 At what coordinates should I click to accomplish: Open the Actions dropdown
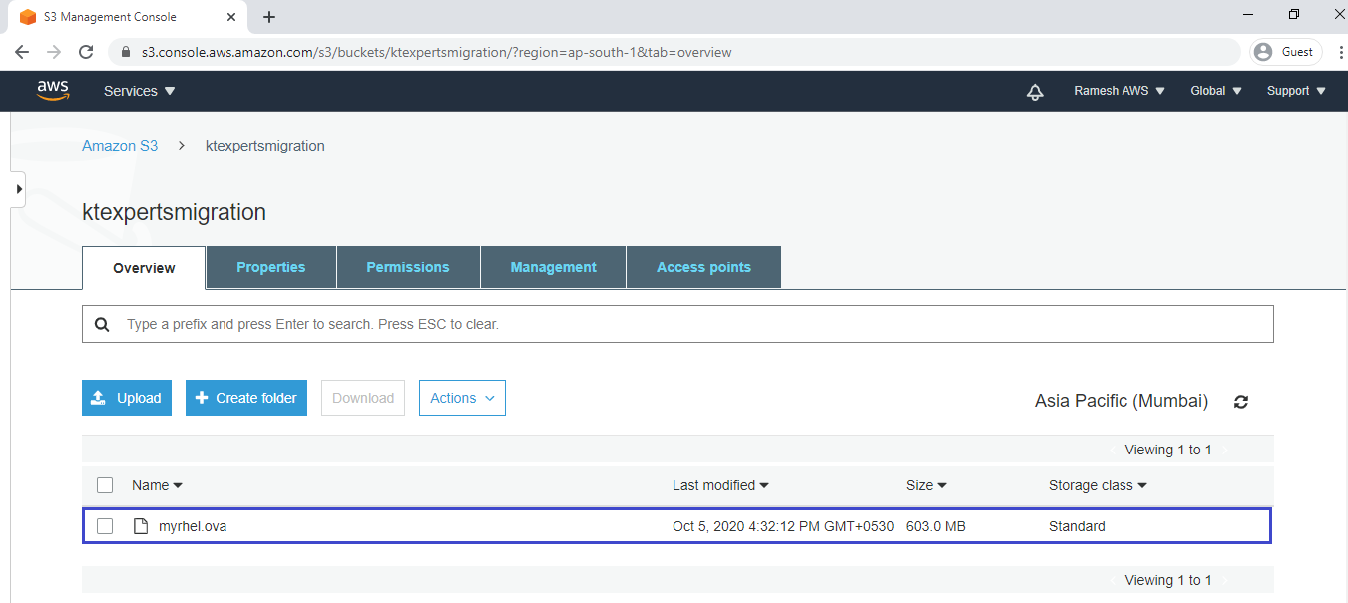(x=462, y=398)
